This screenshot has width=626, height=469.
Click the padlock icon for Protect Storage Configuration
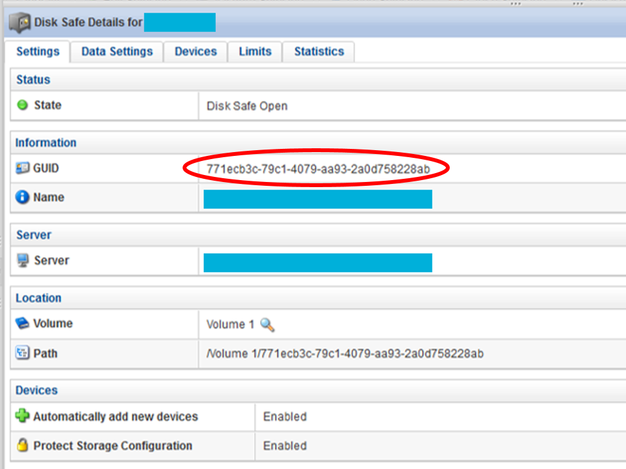click(x=23, y=445)
